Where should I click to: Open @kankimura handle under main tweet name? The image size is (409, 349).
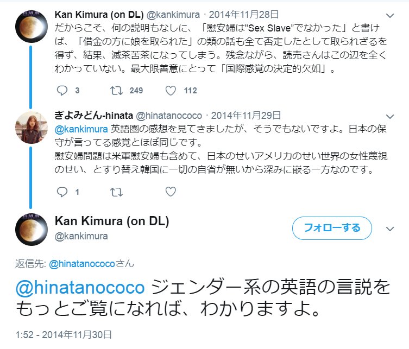tap(81, 236)
